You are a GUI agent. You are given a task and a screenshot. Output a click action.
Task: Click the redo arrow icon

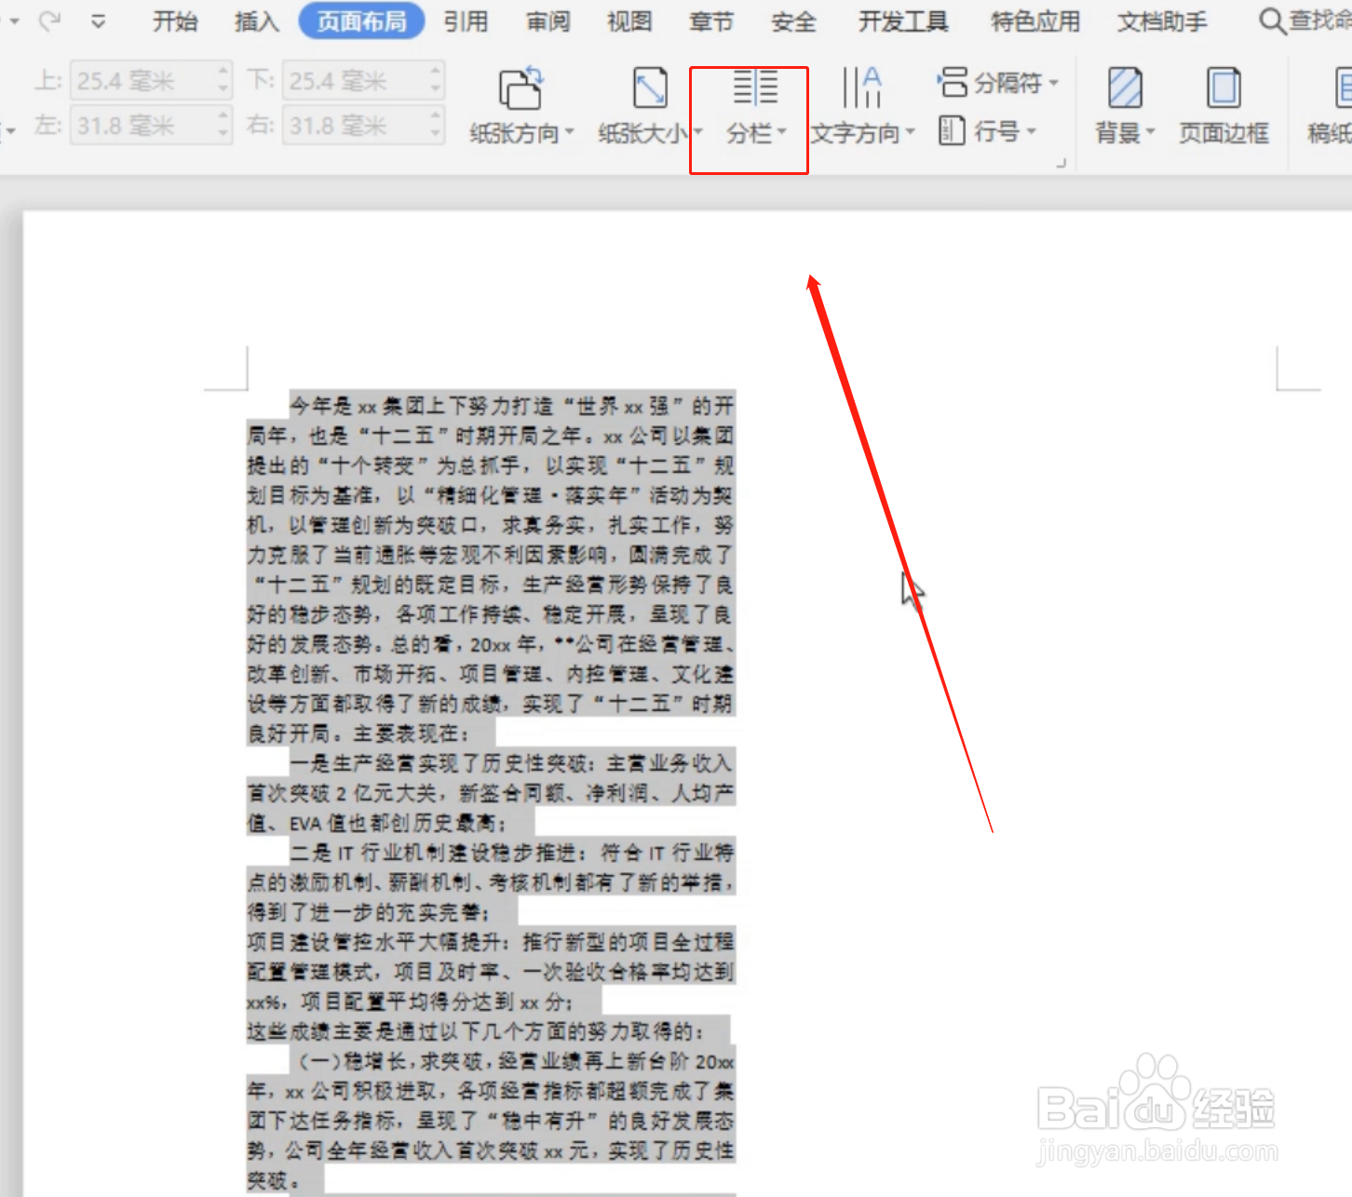tap(49, 20)
